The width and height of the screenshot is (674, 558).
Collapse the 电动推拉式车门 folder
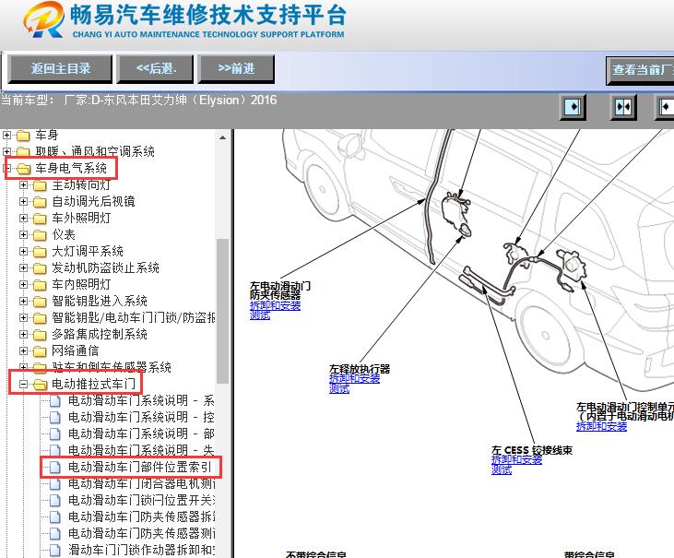24,384
